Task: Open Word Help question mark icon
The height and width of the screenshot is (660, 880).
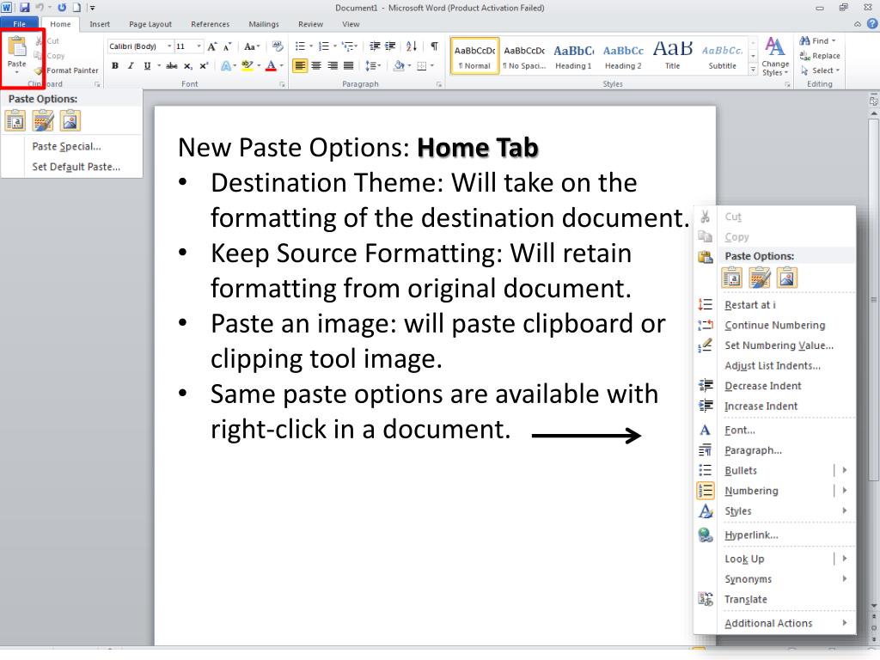Action: tap(872, 23)
